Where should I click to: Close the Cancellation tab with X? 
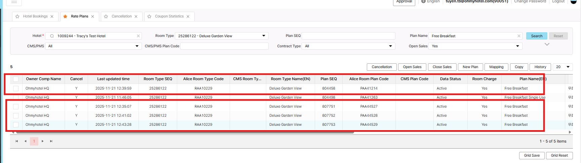tap(136, 16)
